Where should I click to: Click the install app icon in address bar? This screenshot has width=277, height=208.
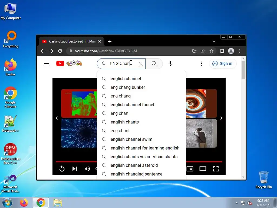click(x=194, y=51)
